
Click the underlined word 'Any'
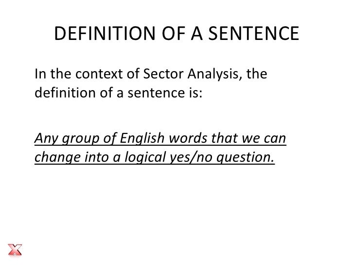click(x=46, y=138)
